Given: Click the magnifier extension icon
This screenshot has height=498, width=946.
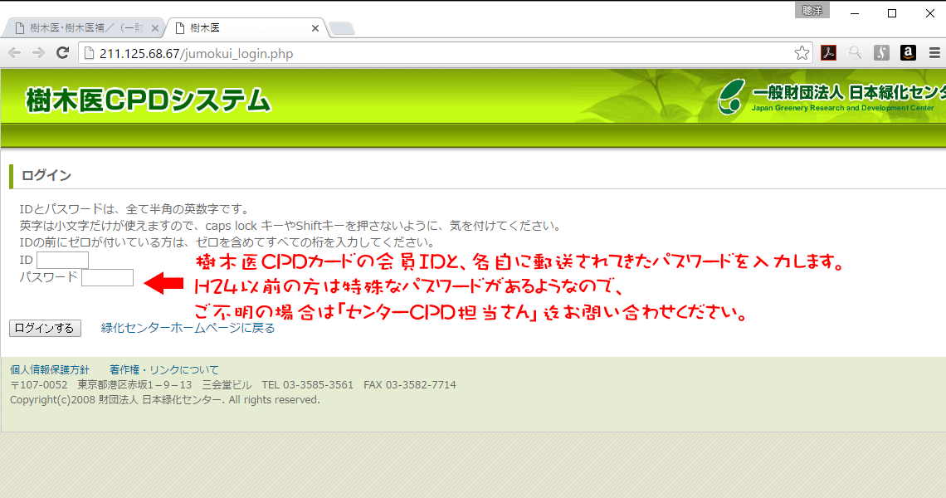Looking at the screenshot, I should click(855, 53).
